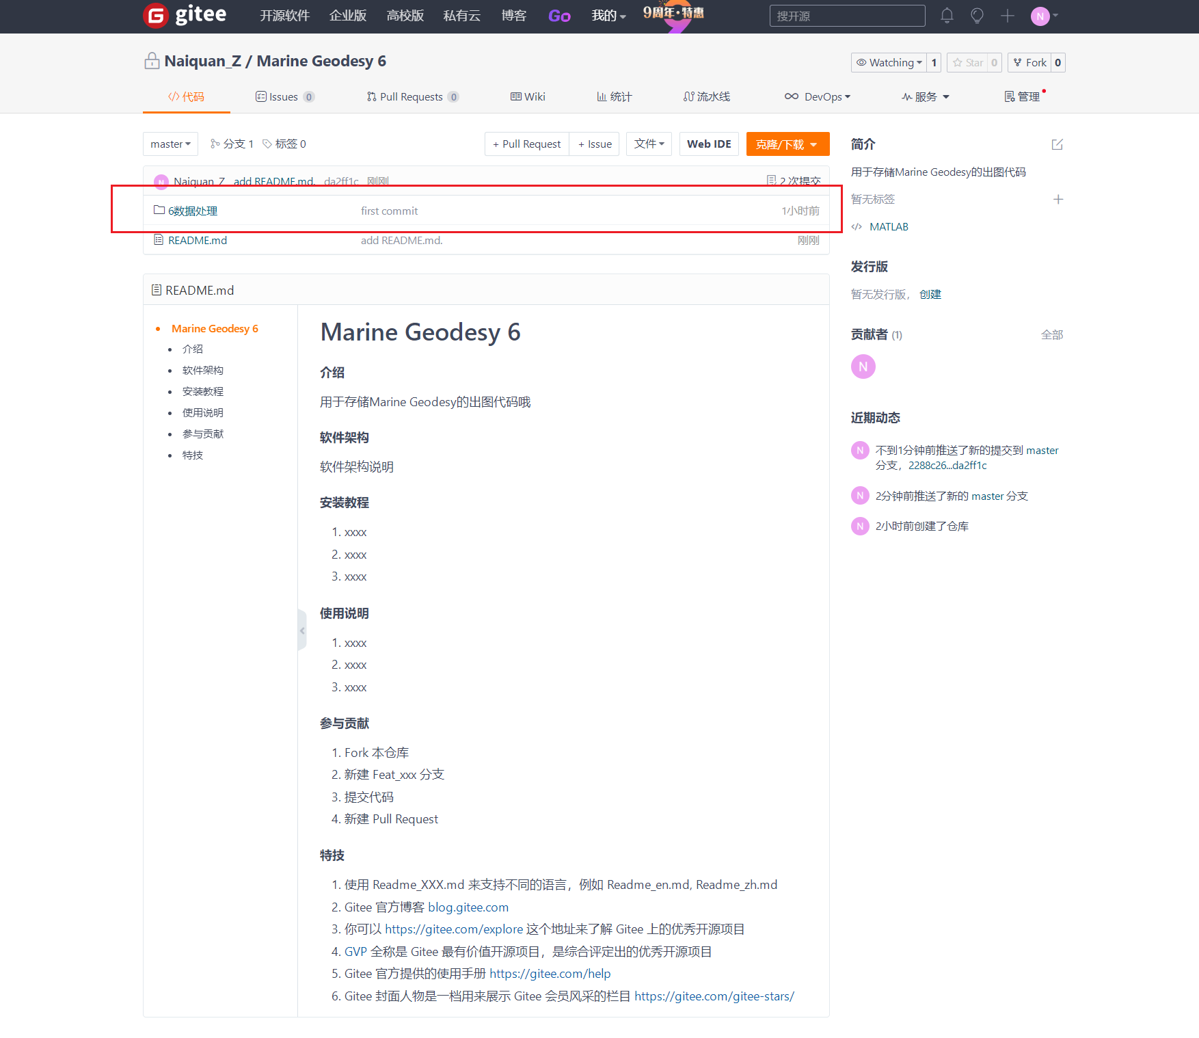Open the commit range 2288c26...da2ff1c link
The width and height of the screenshot is (1199, 1038).
coord(947,465)
